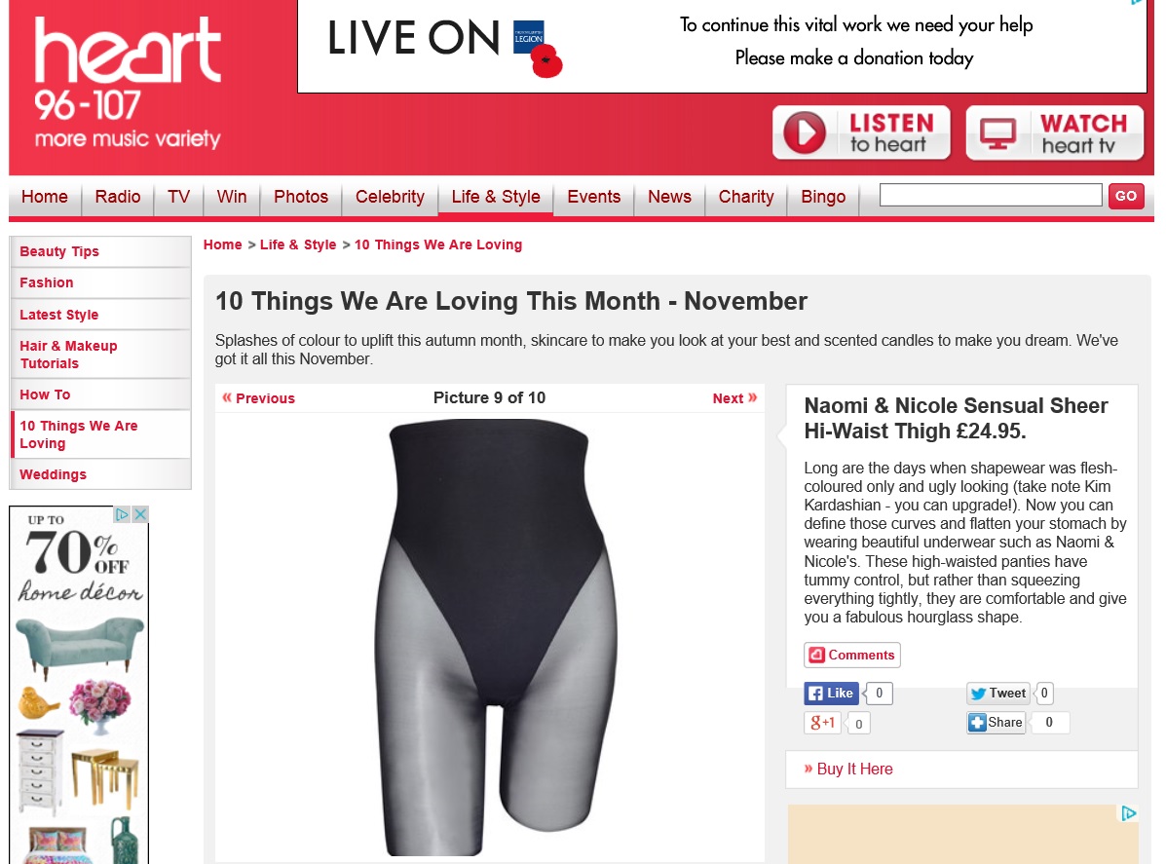Open the Celebrity menu tab

click(390, 197)
